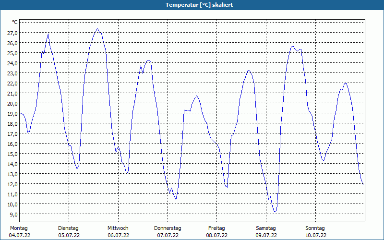Select the 25,0 axis value
This screenshot has height=240, width=384.
(12, 53)
